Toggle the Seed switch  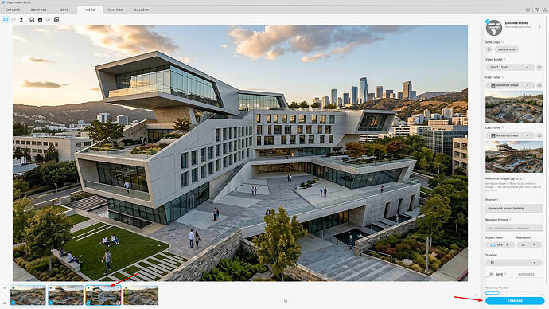coord(490,274)
